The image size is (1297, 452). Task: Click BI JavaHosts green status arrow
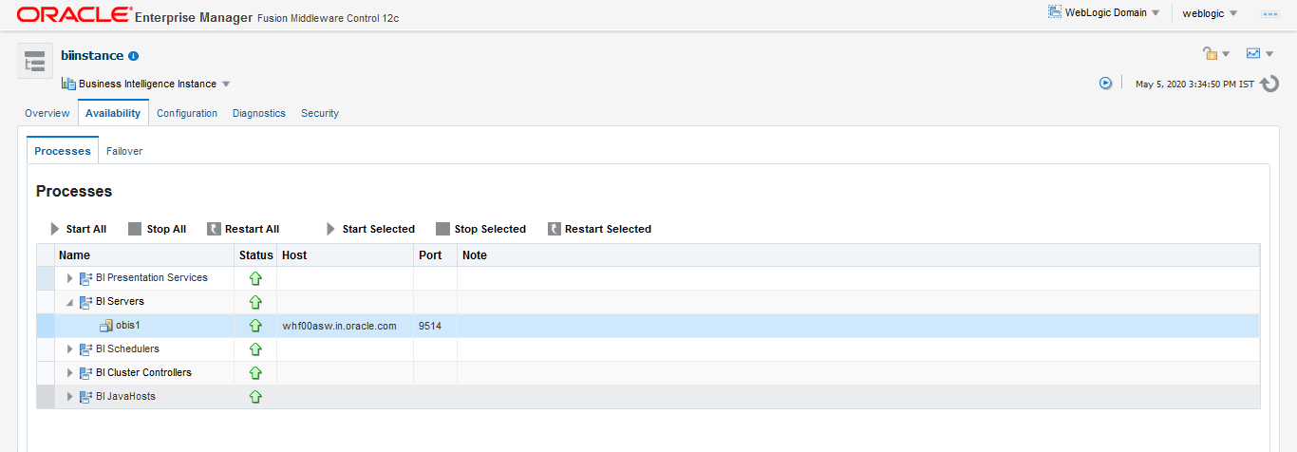(x=254, y=397)
